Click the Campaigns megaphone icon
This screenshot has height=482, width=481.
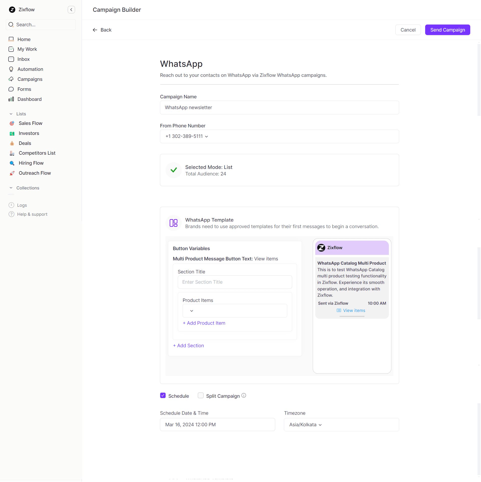tap(11, 79)
